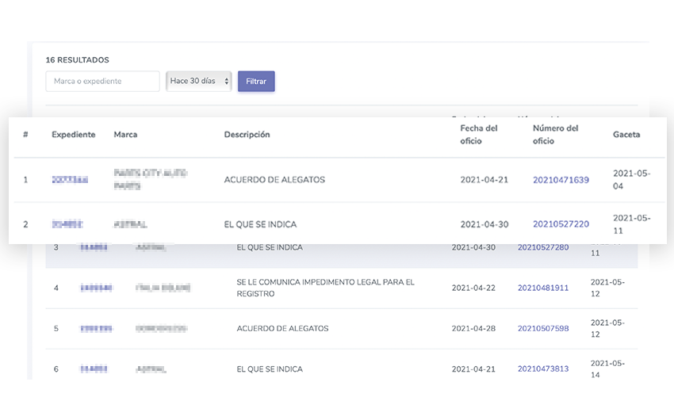Click the 'Fecha del oficio' column header

[x=479, y=135]
